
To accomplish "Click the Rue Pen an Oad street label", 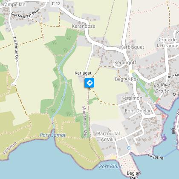I will (x=16, y=49).
